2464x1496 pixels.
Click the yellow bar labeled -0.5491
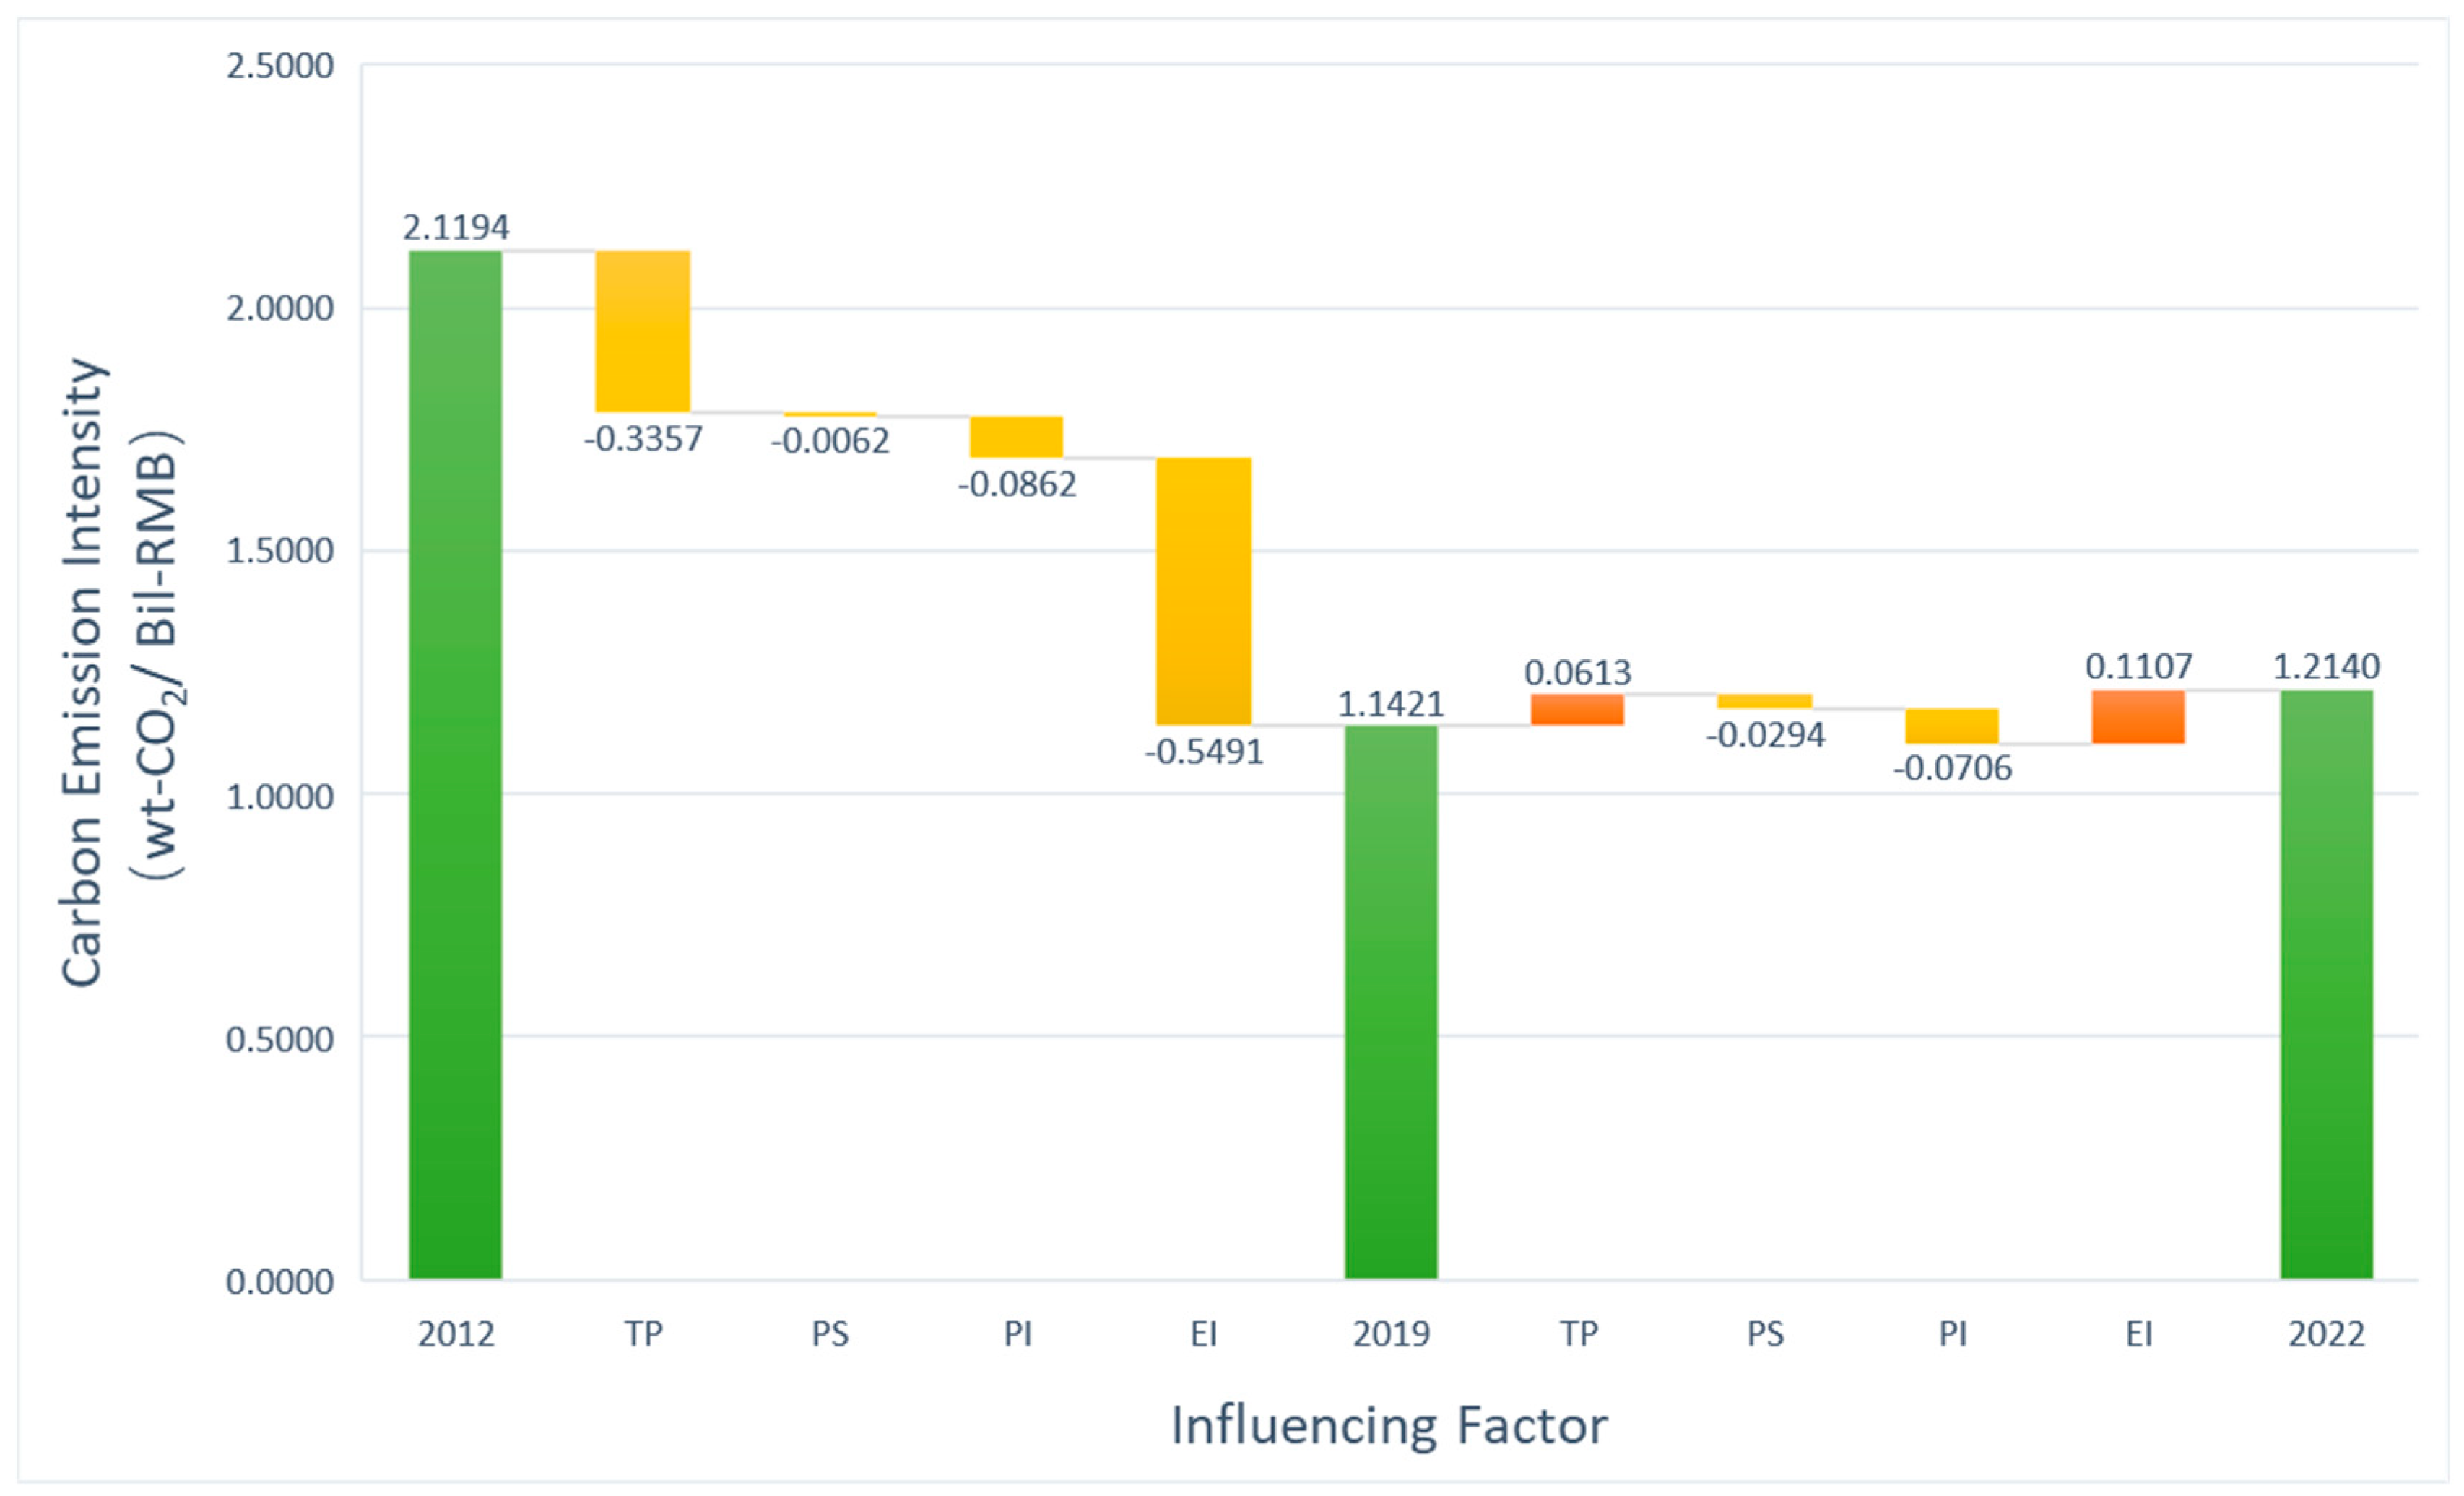(x=1203, y=591)
